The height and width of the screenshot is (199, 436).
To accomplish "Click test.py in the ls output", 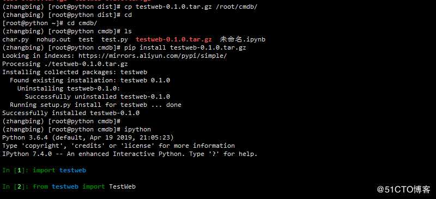I will pos(114,39).
